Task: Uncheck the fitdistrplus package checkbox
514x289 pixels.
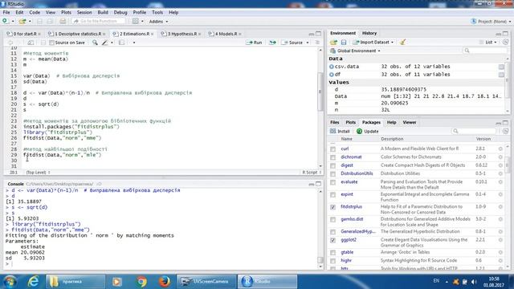Action: (x=333, y=207)
